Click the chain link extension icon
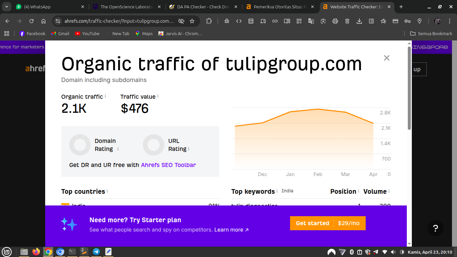The image size is (457, 257). [x=275, y=21]
